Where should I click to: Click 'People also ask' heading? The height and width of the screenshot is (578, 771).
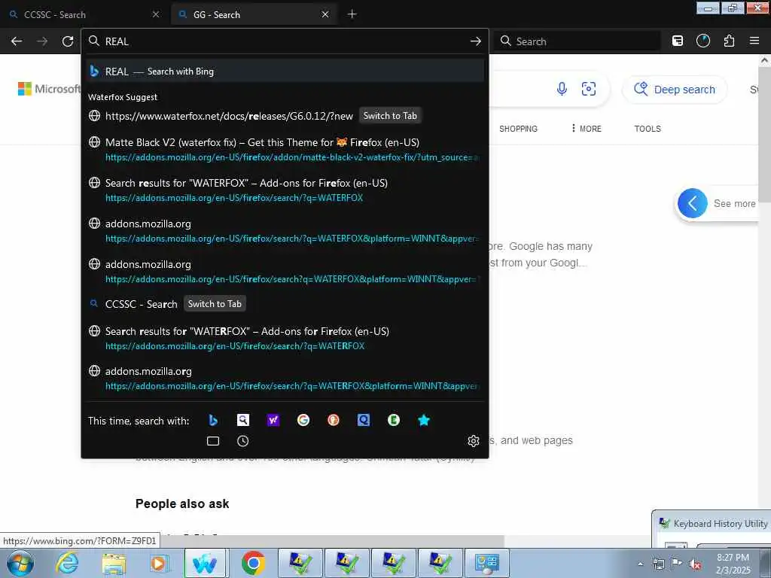click(182, 503)
